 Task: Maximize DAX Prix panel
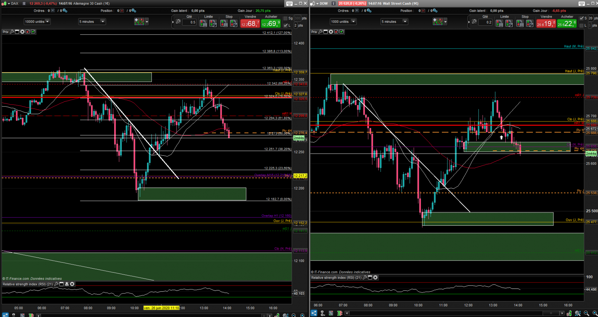click(17, 32)
